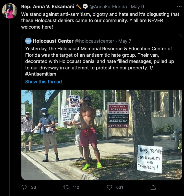This screenshot has height=196, width=184.
Task: Open the May 7 quoted tweet date
Action: click(125, 41)
